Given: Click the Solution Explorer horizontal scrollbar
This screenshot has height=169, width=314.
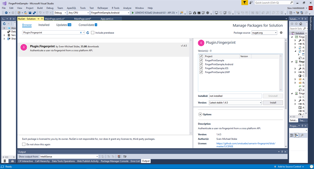Looking at the screenshot, I should (297, 117).
